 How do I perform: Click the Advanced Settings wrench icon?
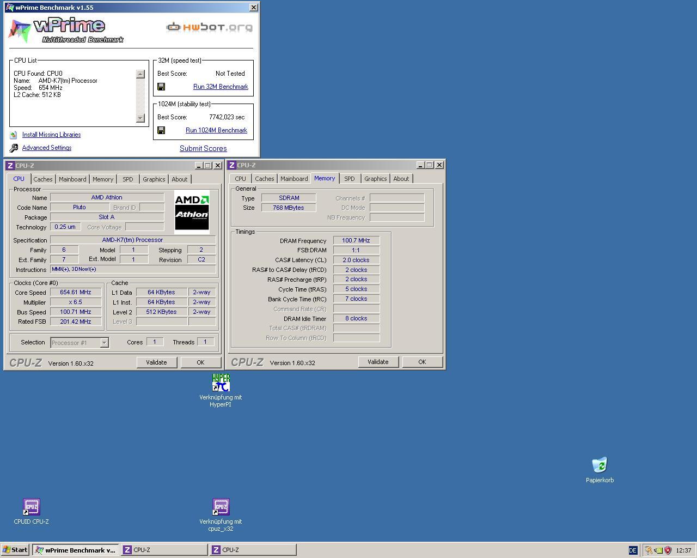click(x=14, y=148)
